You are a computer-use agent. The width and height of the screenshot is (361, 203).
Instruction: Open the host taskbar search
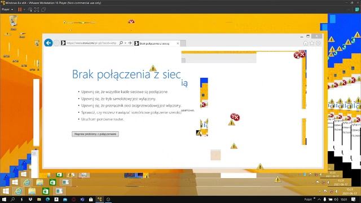12,200
